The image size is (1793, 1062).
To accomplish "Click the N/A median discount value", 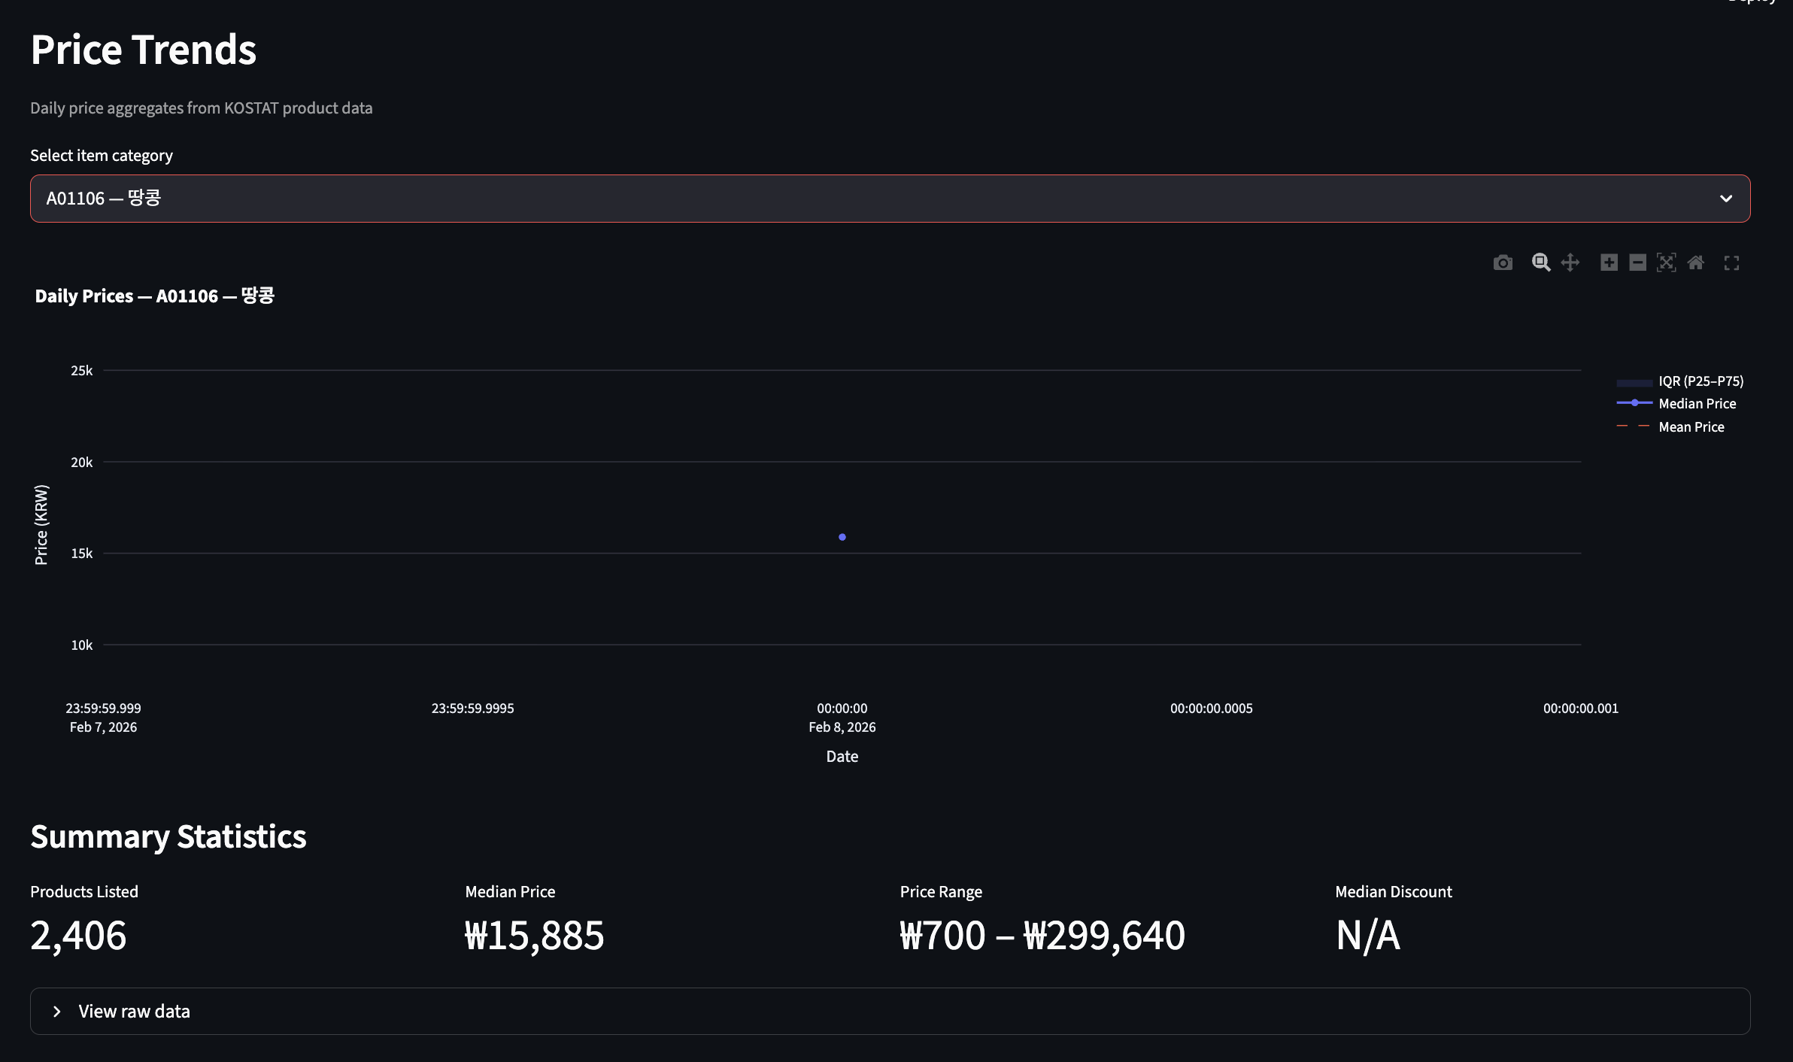I will tap(1367, 936).
